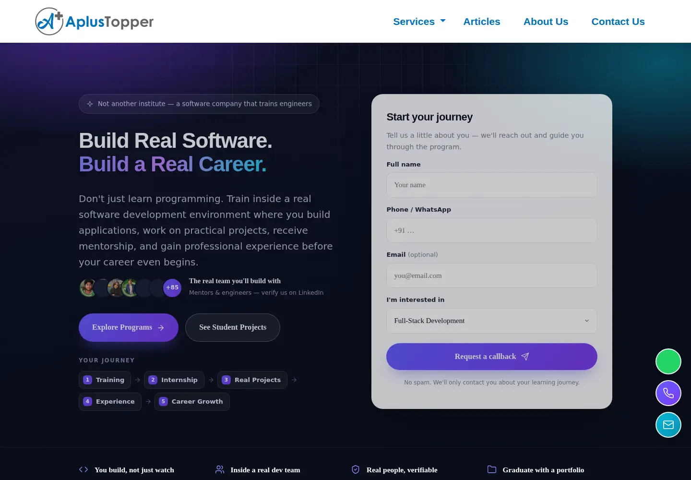Image resolution: width=691 pixels, height=480 pixels.
Task: Click the "No spam" notice text
Action: click(492, 383)
